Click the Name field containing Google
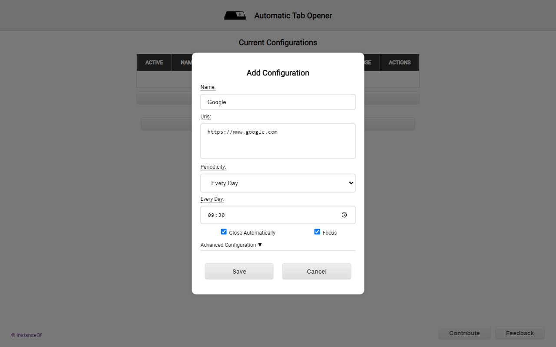The height and width of the screenshot is (347, 556). (278, 102)
